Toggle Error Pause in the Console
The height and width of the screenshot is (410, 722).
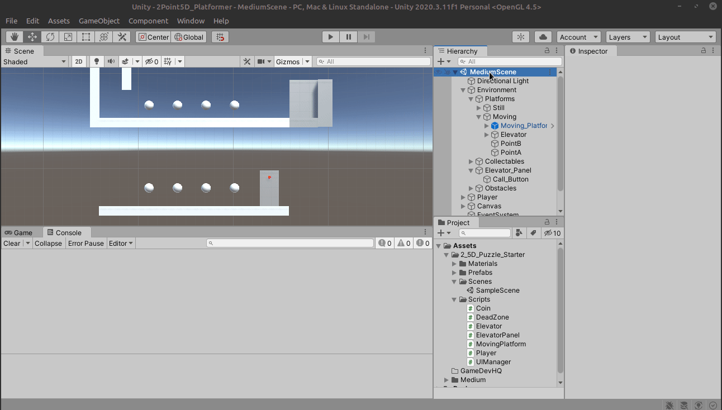click(x=85, y=244)
